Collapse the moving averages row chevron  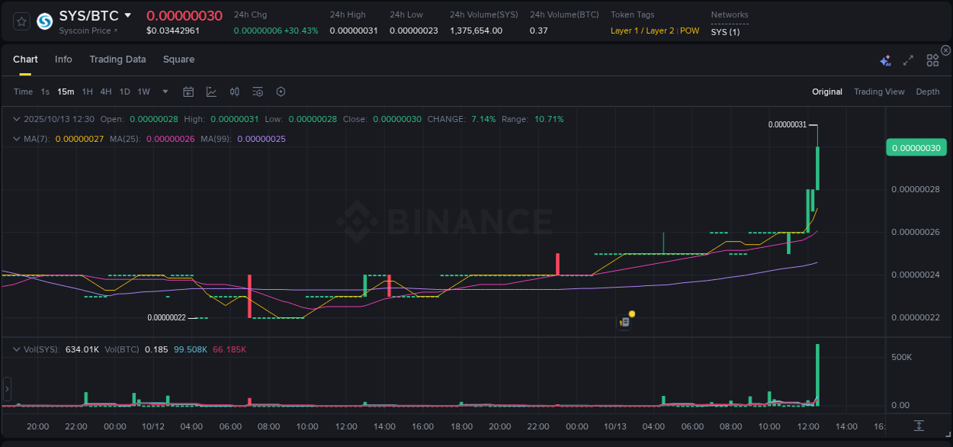17,139
